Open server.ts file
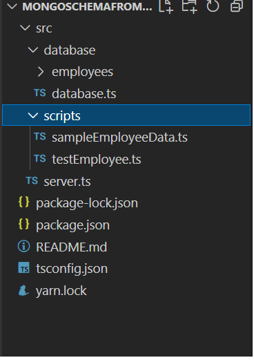Image resolution: width=254 pixels, height=360 pixels. [x=67, y=182]
